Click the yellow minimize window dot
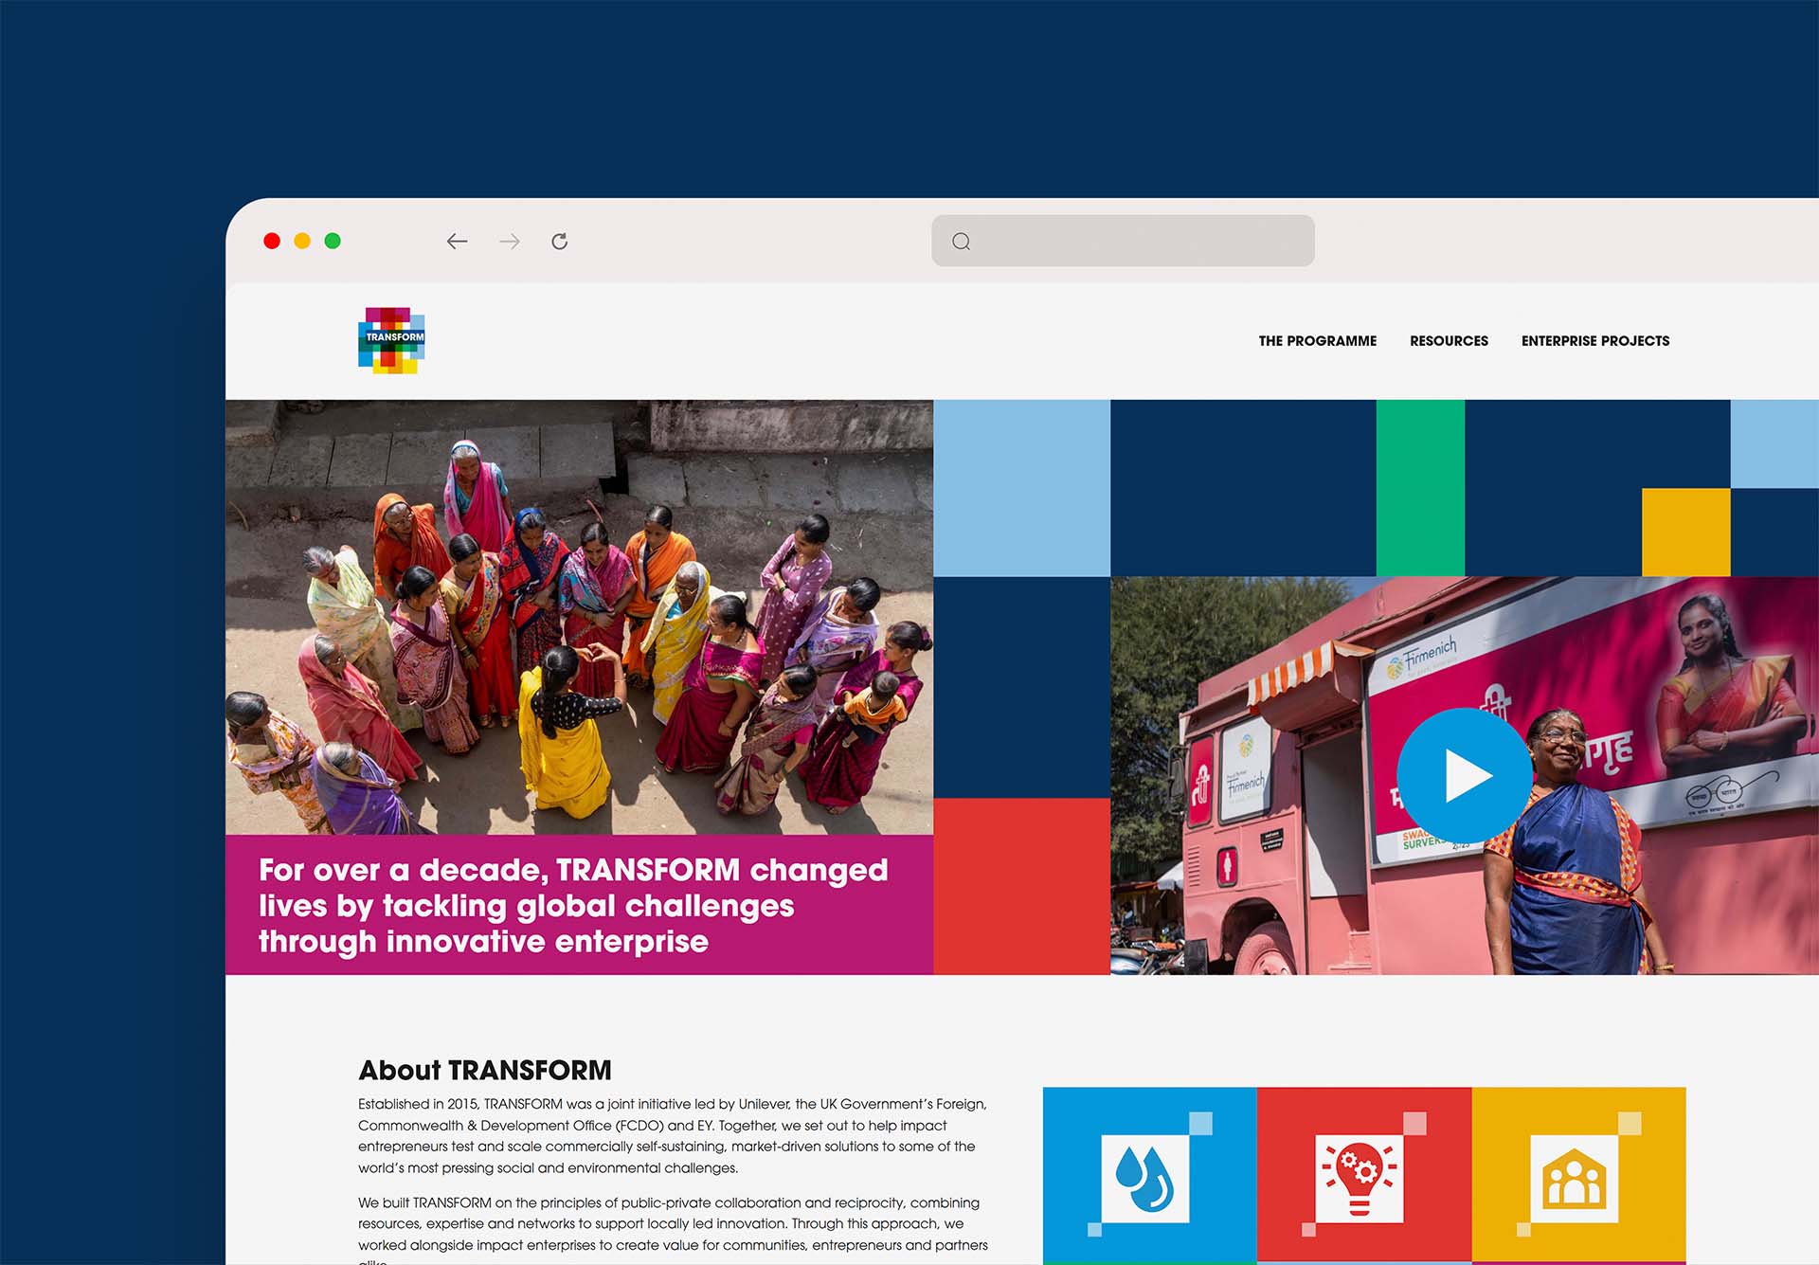 (302, 241)
